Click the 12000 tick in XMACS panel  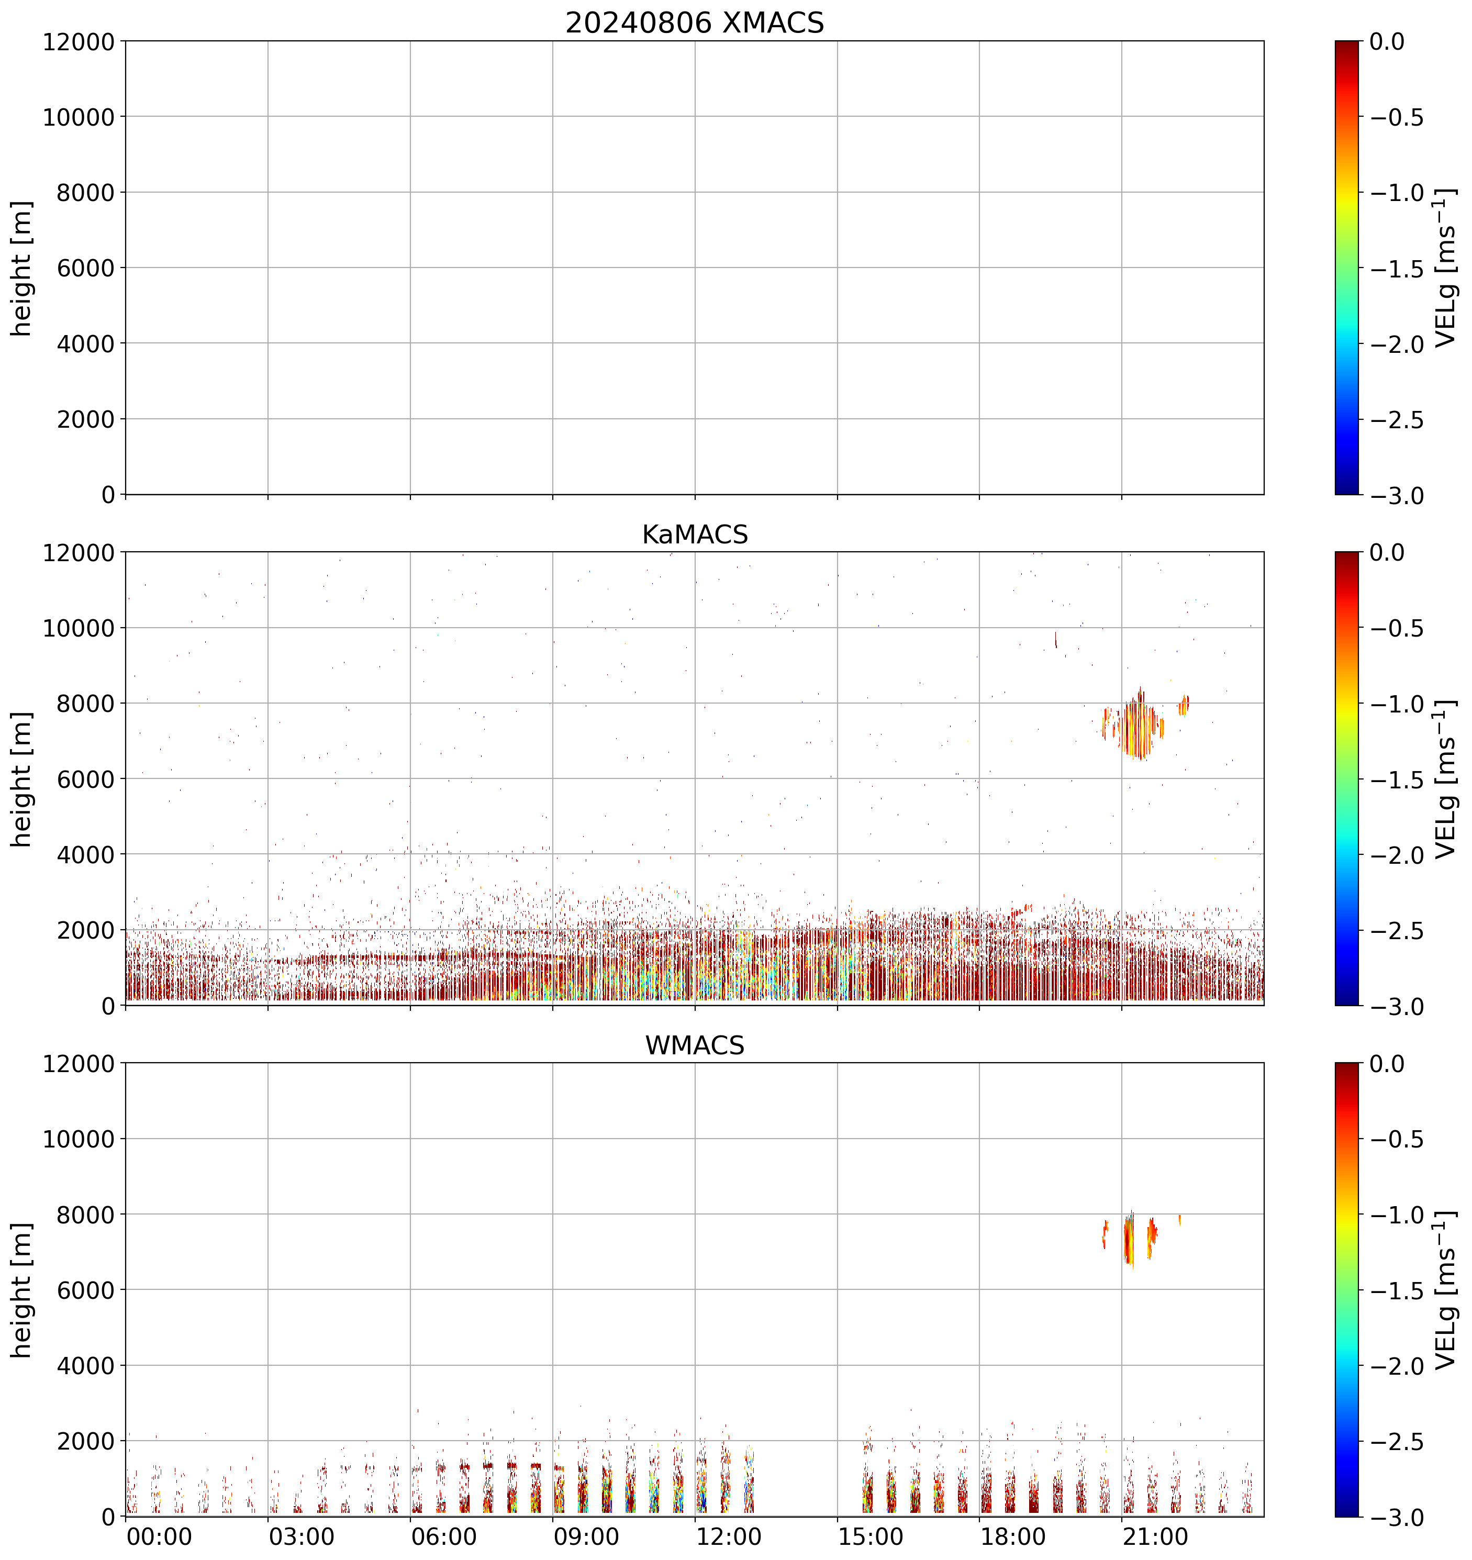coord(79,41)
